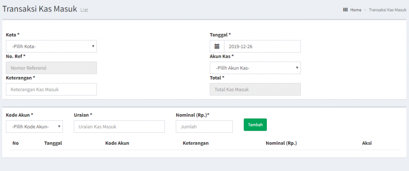
Task: Click the Tanggal date field 2019-12-26
Action: pyautogui.click(x=262, y=46)
